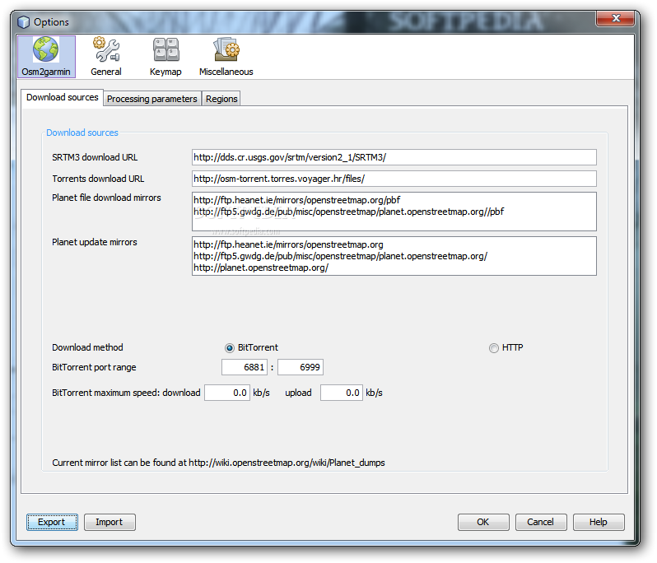Screen dimensions: 657x563
Task: Click the Options window cube icon
Action: [24, 21]
